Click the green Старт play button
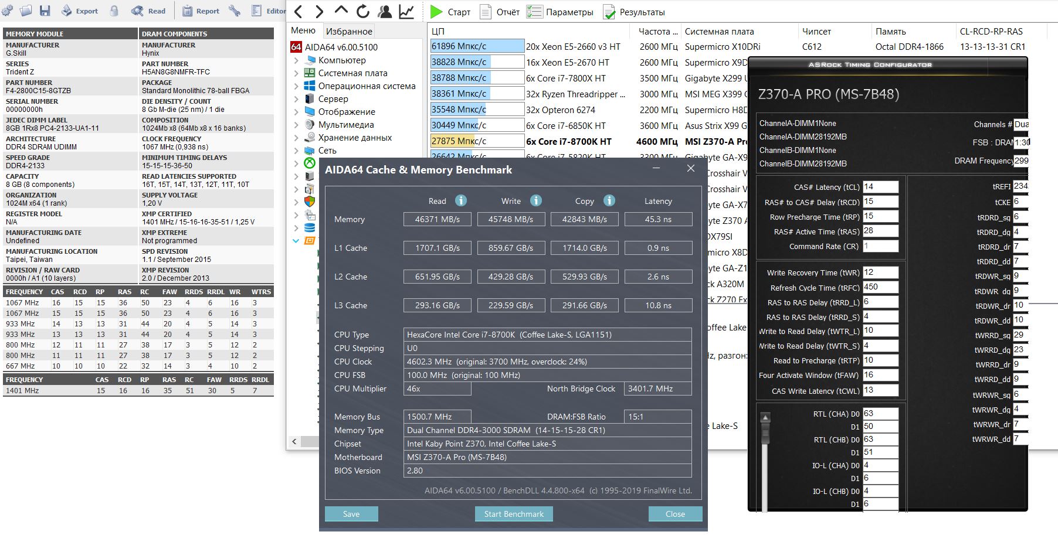The image size is (1058, 535). [x=450, y=12]
